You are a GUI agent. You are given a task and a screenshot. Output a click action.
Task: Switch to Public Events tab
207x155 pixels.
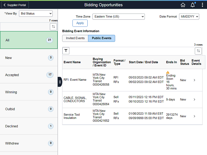point(102,38)
